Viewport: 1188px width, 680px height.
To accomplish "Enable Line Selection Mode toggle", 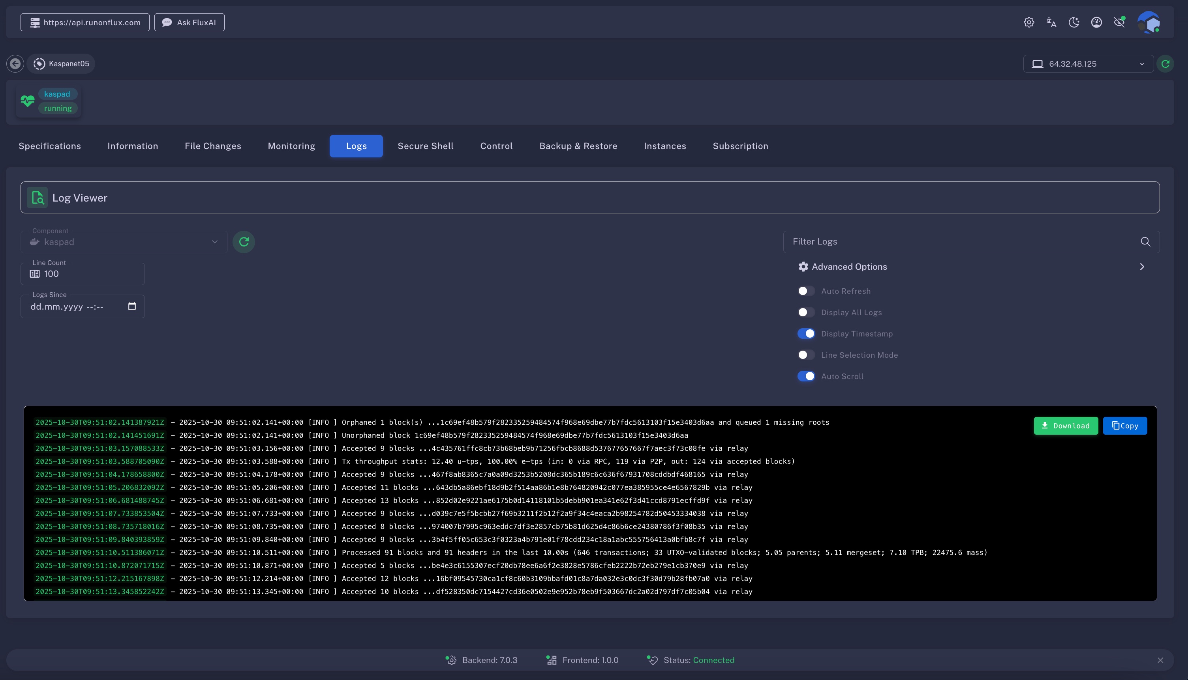I will [x=806, y=355].
